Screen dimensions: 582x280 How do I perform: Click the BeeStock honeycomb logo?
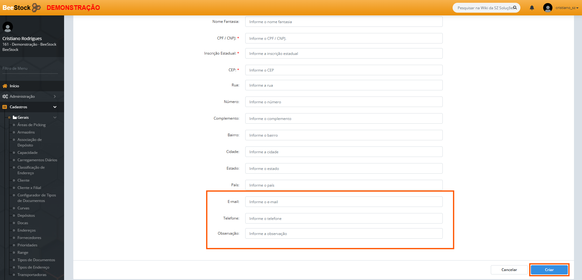point(36,7)
